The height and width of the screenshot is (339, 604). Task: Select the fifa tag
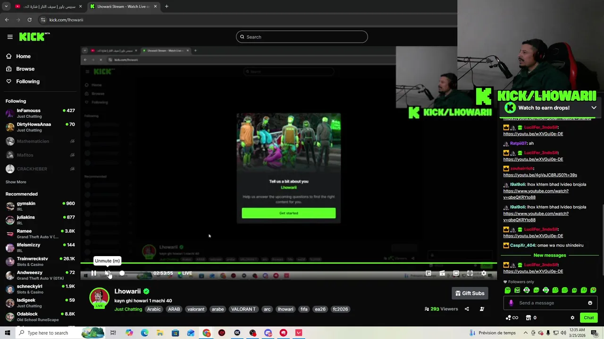pos(304,309)
